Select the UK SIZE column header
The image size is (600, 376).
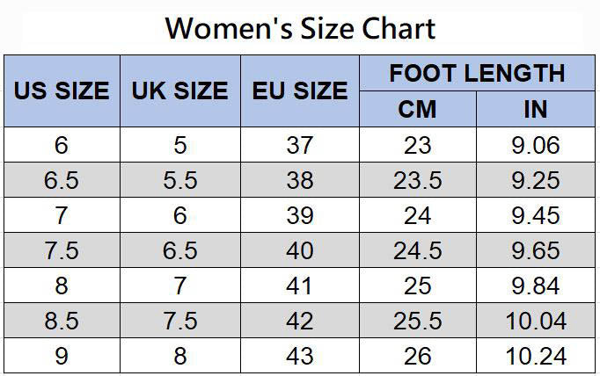pyautogui.click(x=179, y=90)
